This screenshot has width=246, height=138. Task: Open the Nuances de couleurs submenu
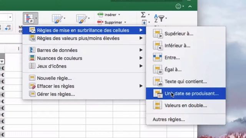[x=84, y=58]
